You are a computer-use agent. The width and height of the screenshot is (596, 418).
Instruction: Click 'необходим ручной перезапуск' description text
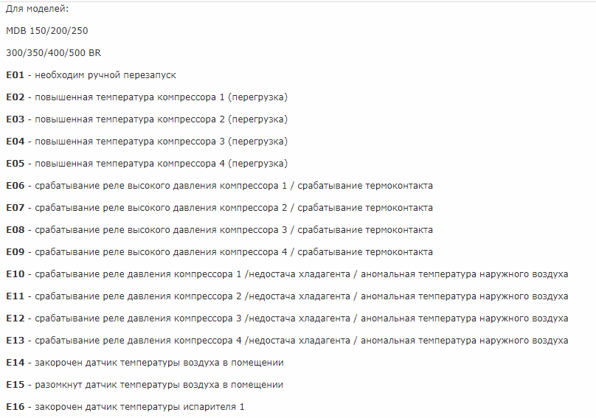click(x=105, y=74)
